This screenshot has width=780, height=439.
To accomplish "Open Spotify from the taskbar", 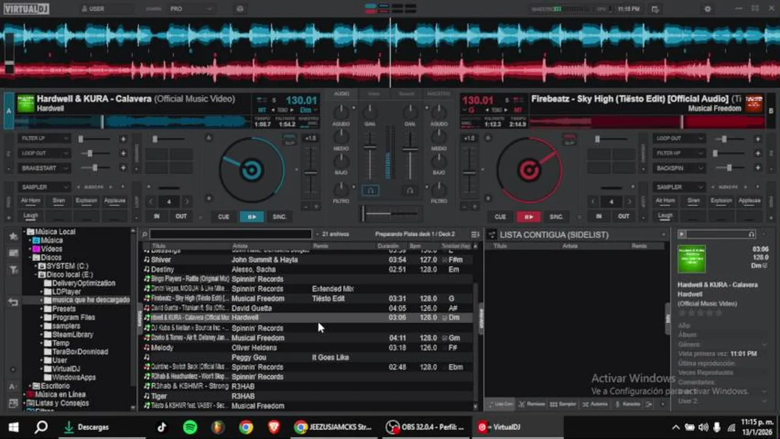I will (190, 427).
